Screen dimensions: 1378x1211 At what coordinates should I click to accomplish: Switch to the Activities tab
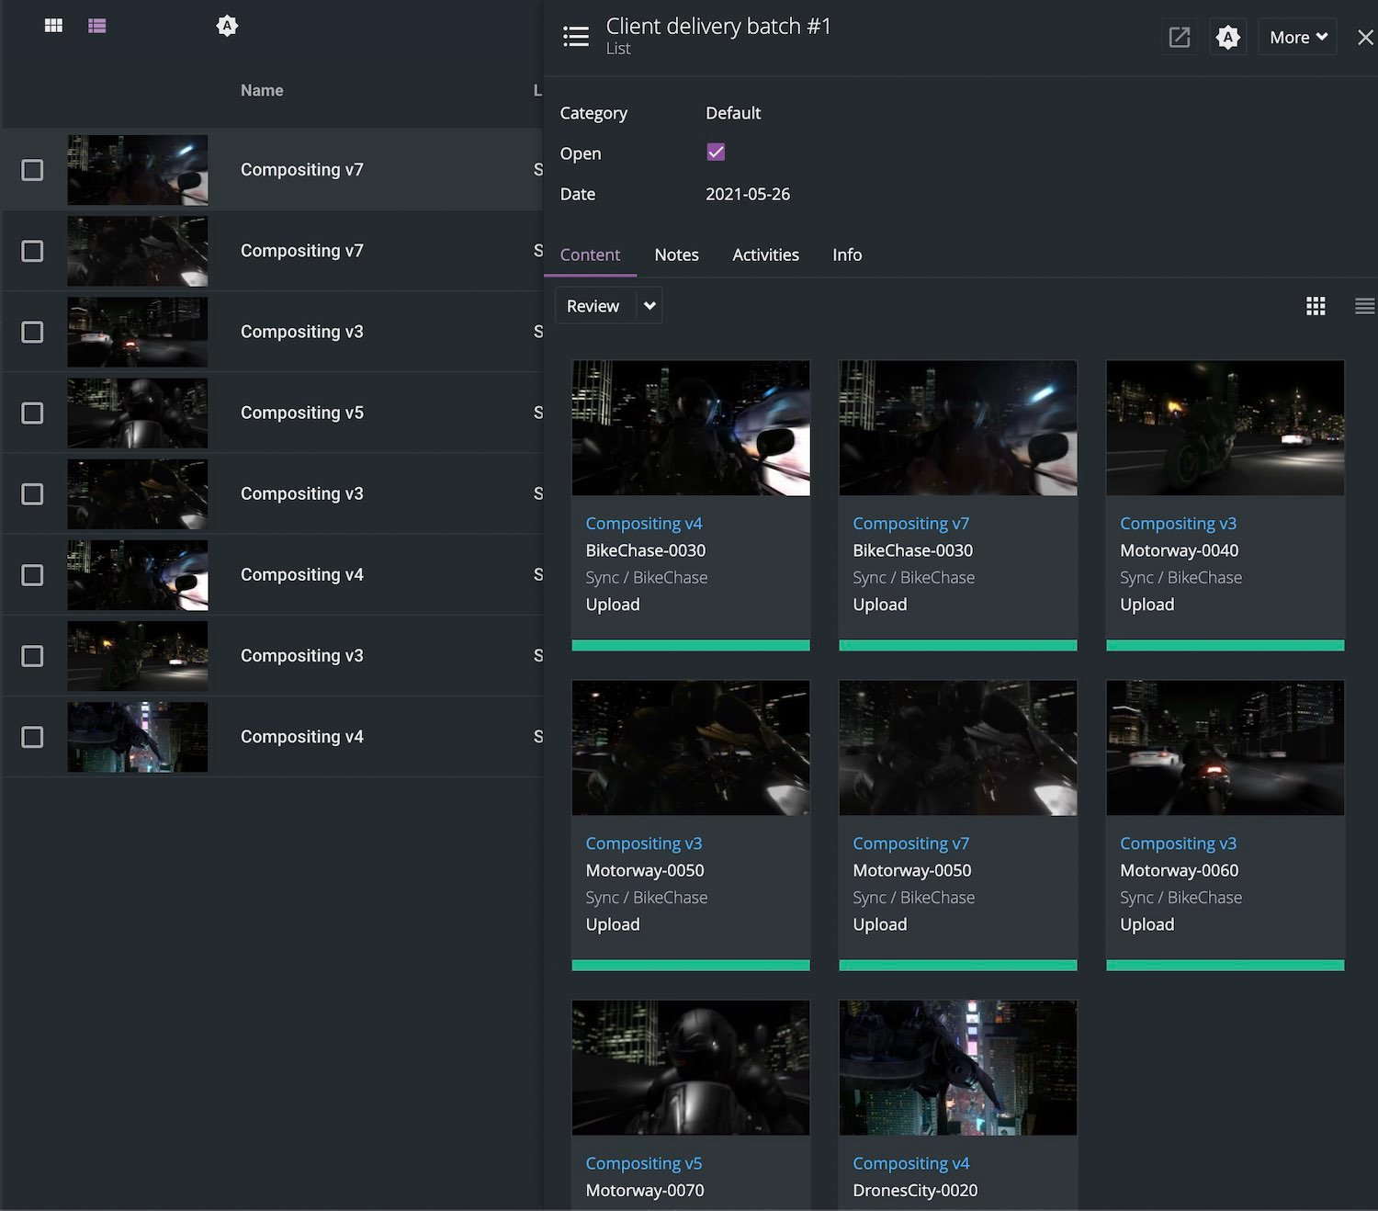click(x=765, y=255)
